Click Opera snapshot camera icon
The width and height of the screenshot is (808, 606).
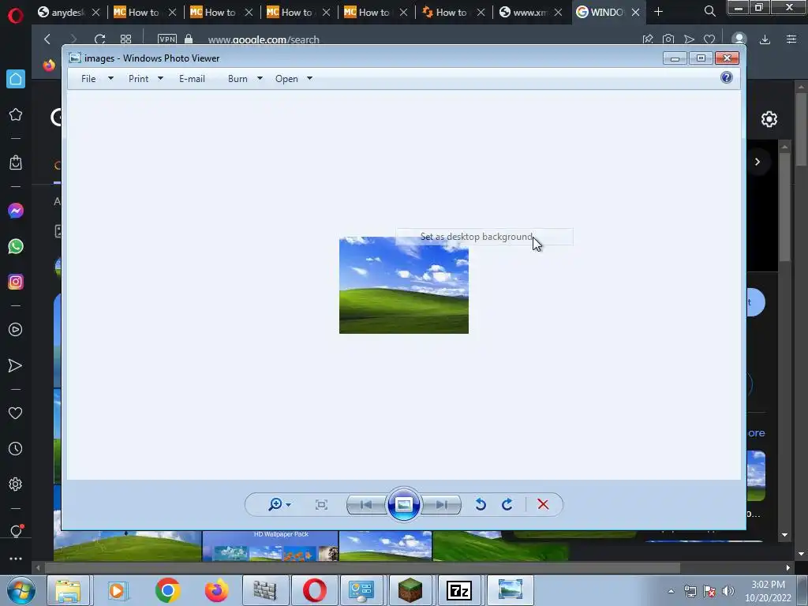pyautogui.click(x=668, y=39)
